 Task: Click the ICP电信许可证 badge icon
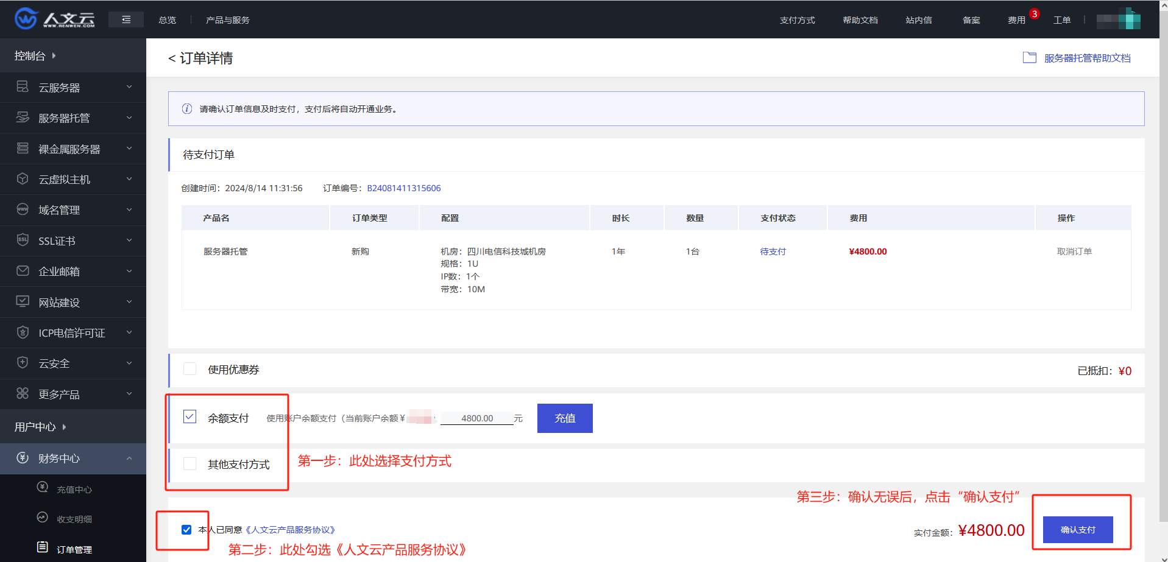tap(23, 332)
